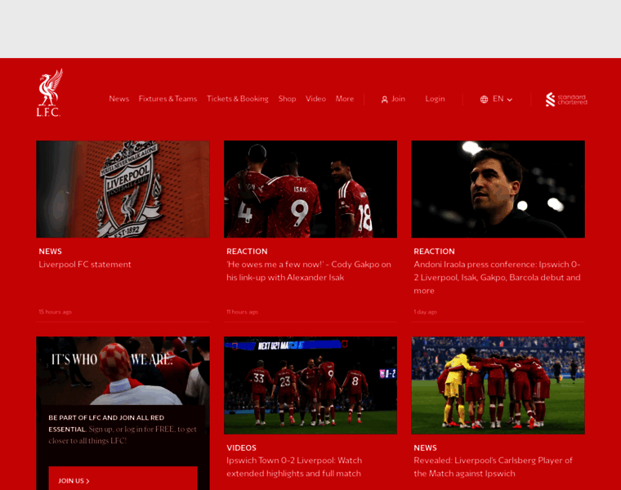Open the Standard Chartered sponsor logo
Image resolution: width=621 pixels, height=490 pixels.
566,100
